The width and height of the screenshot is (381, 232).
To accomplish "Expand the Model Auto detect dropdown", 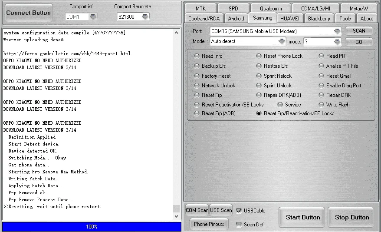I will (282, 41).
